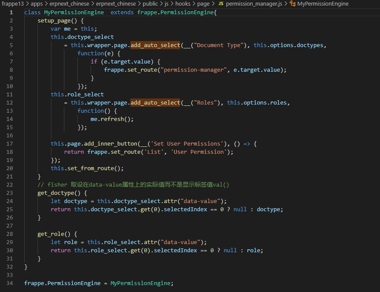Click me.refresh() call on line 14
Screen dimensions: 380x292
click(112, 119)
